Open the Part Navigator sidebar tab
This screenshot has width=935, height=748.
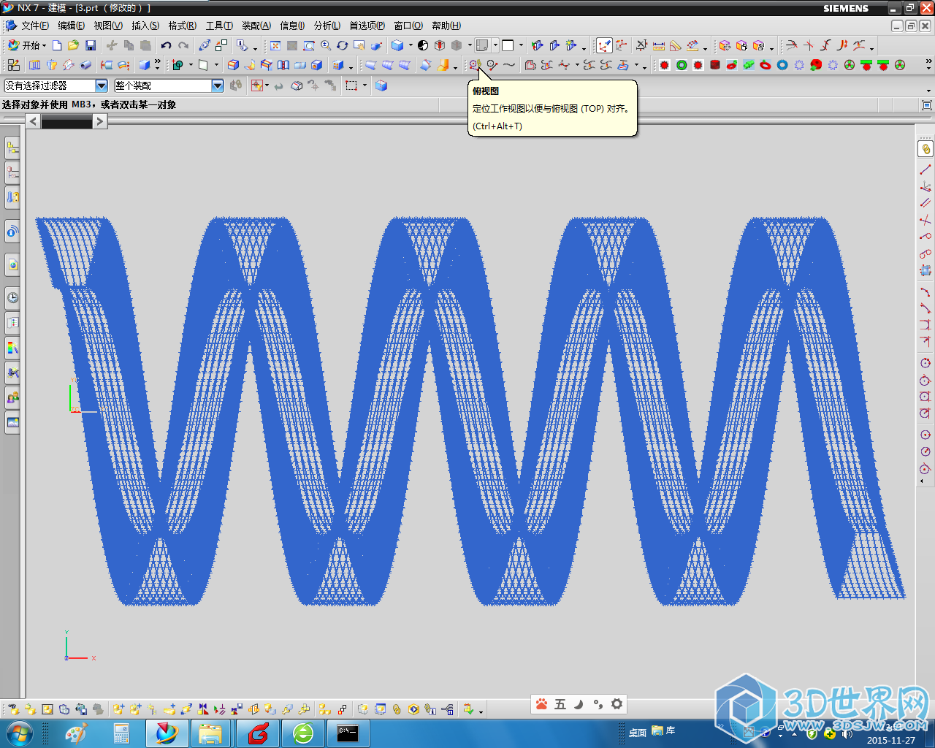point(12,173)
